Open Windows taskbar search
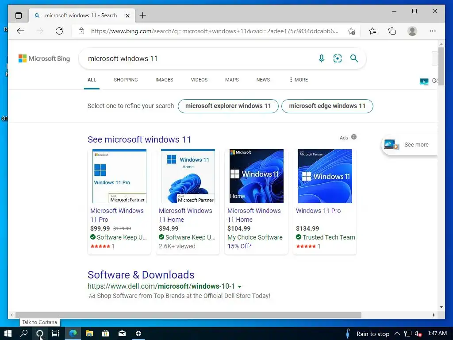Image resolution: width=453 pixels, height=340 pixels. 24,333
